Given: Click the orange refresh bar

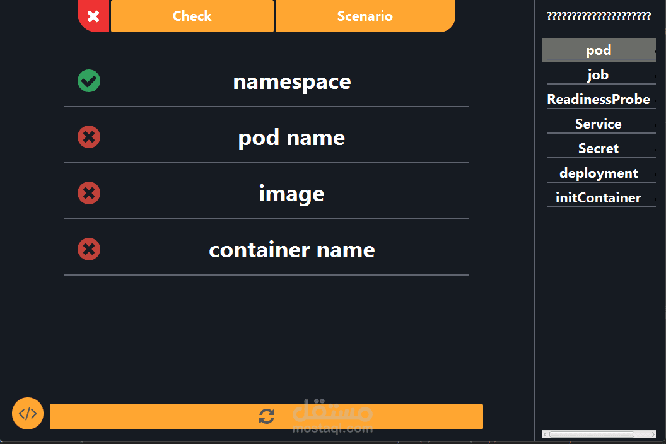Looking at the screenshot, I should [266, 416].
